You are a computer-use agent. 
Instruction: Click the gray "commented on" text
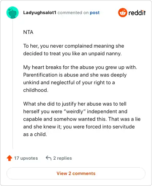point(73,13)
